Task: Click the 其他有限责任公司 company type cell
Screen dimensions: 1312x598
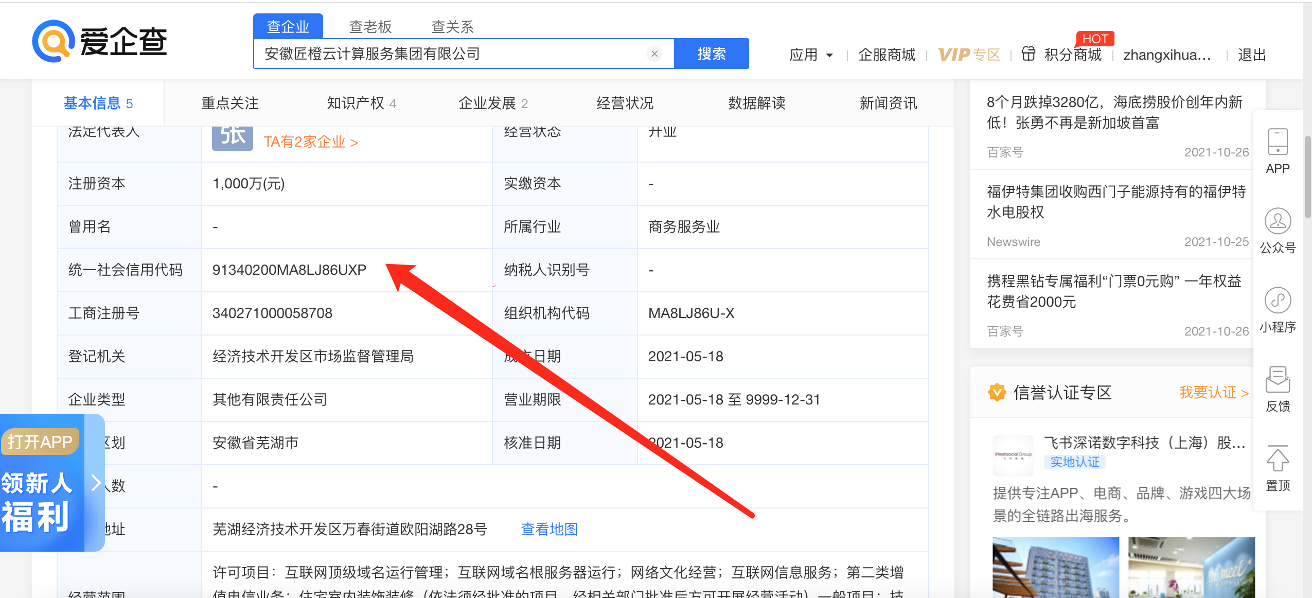Action: tap(270, 399)
